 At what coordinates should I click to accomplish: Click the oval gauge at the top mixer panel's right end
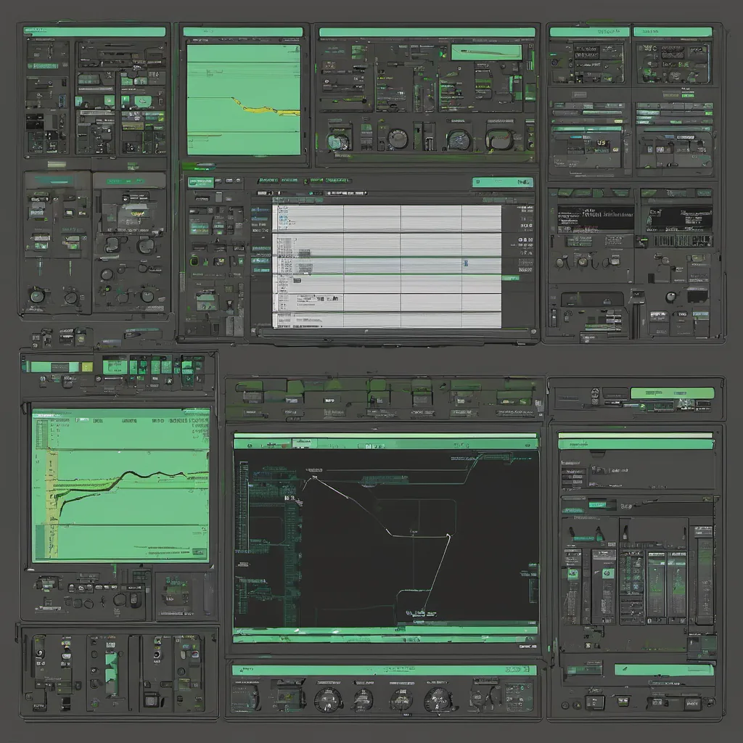pos(499,139)
